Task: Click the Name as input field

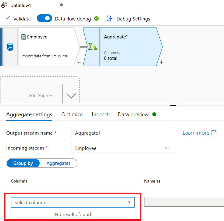Action: (x=184, y=202)
